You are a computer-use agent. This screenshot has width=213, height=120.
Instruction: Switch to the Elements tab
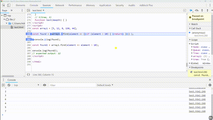click(20, 5)
